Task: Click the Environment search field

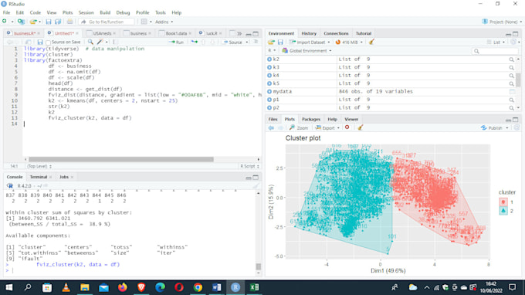Action: coord(495,51)
